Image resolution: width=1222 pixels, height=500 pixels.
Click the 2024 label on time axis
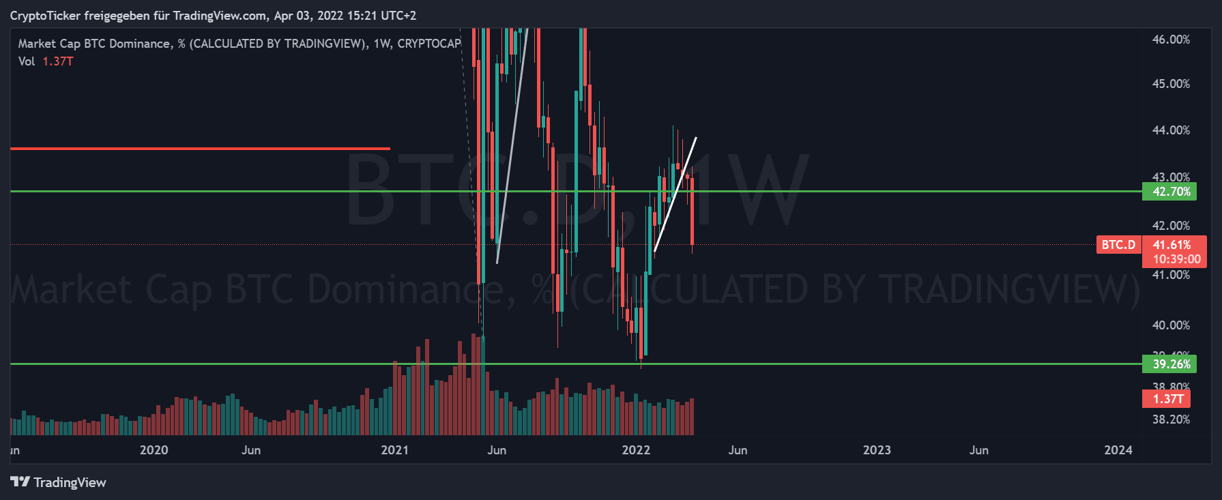click(x=1118, y=450)
